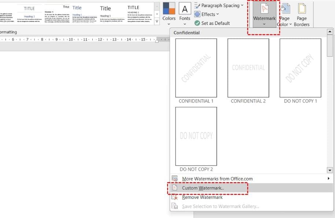This screenshot has width=335, height=218.
Task: Open More Watermarks from Office.com submenu
Action: point(217,179)
